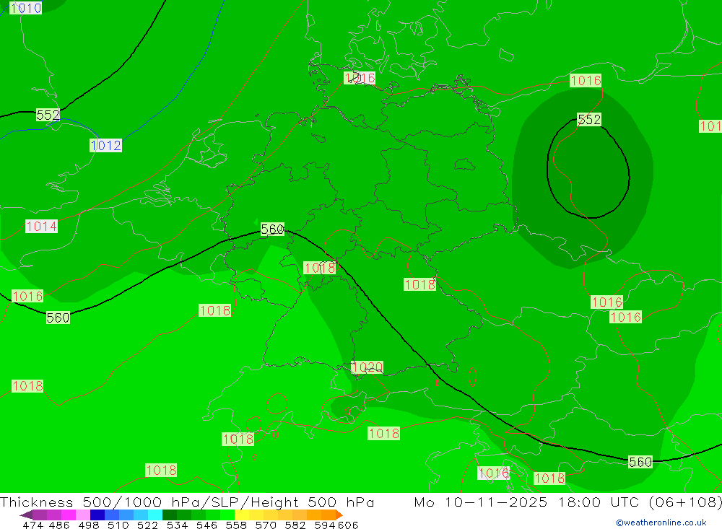Click the 'Mo 10-11-2025 18:00 UTC' timestamp
The image size is (722, 529).
pos(529,502)
